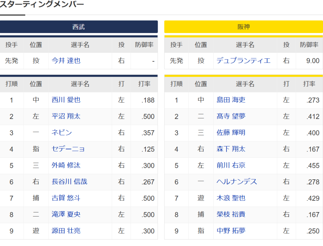Select the 阪神 team header bar
The image size is (323, 246).
[x=244, y=27]
